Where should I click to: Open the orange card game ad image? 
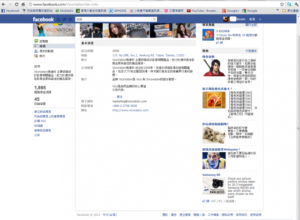tap(214, 100)
